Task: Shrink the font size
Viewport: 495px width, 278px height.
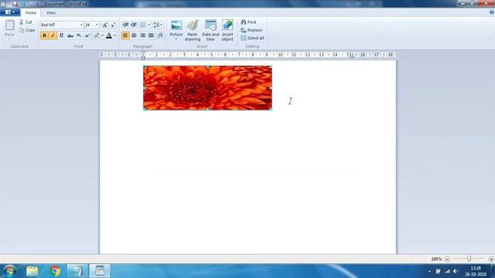Action: 113,25
